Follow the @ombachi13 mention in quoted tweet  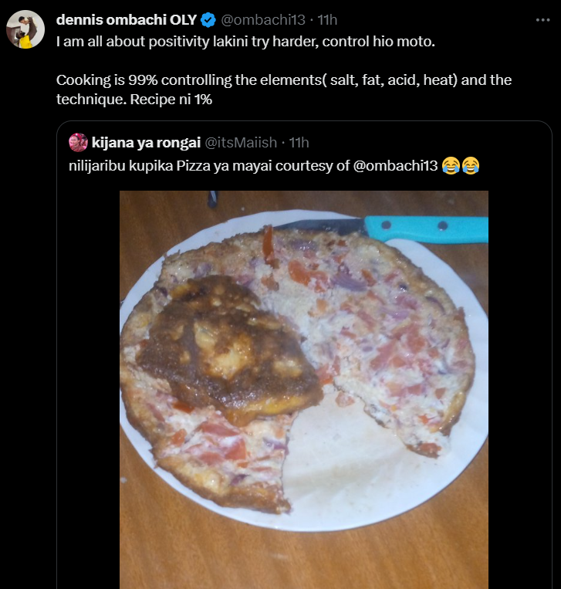click(396, 164)
